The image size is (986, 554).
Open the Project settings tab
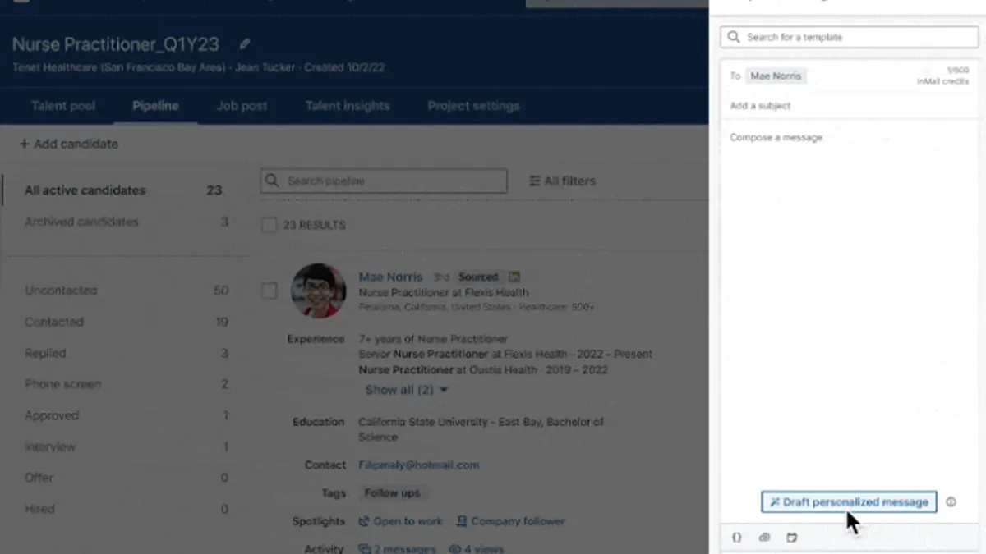473,106
